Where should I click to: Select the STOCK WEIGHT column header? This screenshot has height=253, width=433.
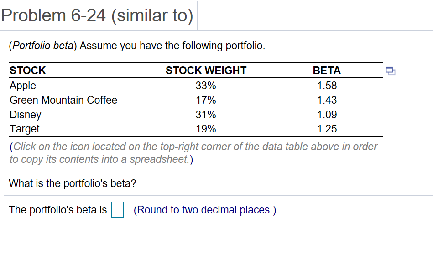pos(206,71)
